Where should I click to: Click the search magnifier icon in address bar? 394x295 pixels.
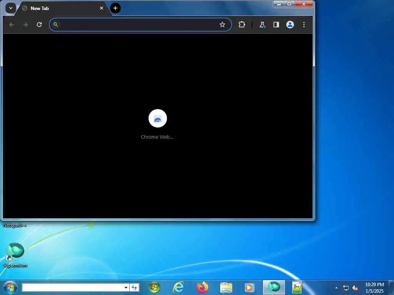55,25
